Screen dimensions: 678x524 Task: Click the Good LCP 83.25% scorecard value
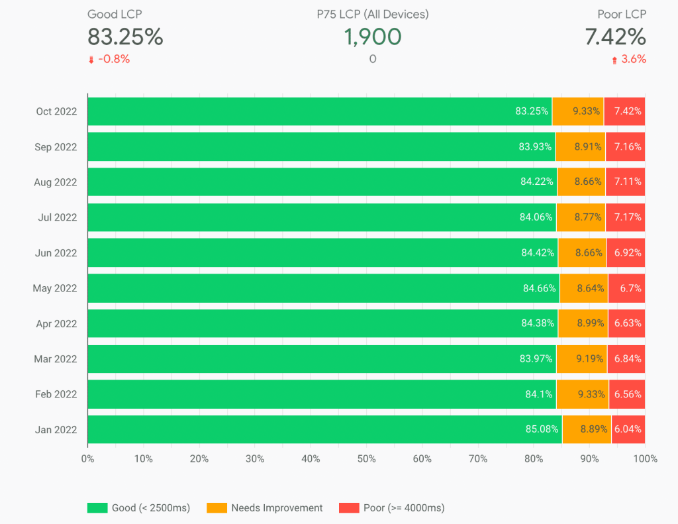pyautogui.click(x=125, y=37)
